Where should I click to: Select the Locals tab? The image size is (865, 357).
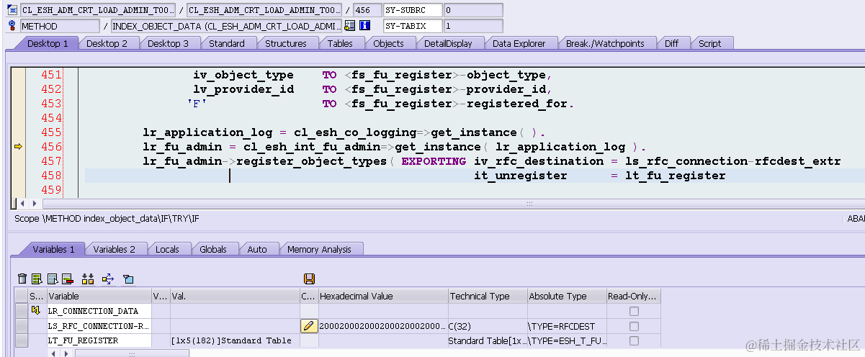(x=167, y=249)
